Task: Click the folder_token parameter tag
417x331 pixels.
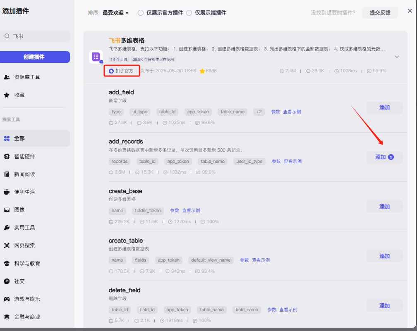Action: coord(148,211)
